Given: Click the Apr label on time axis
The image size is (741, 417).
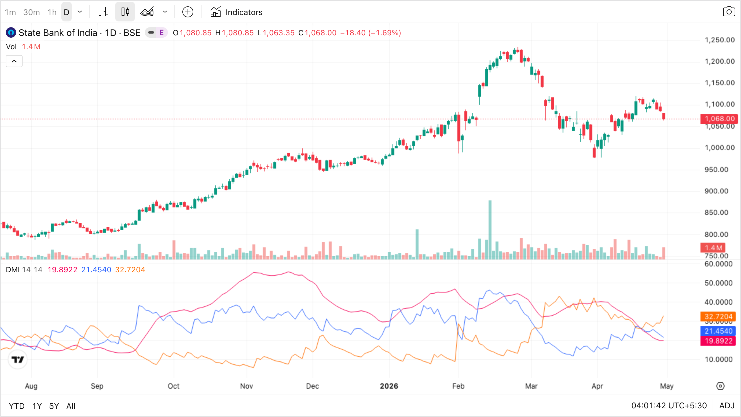Looking at the screenshot, I should (597, 386).
